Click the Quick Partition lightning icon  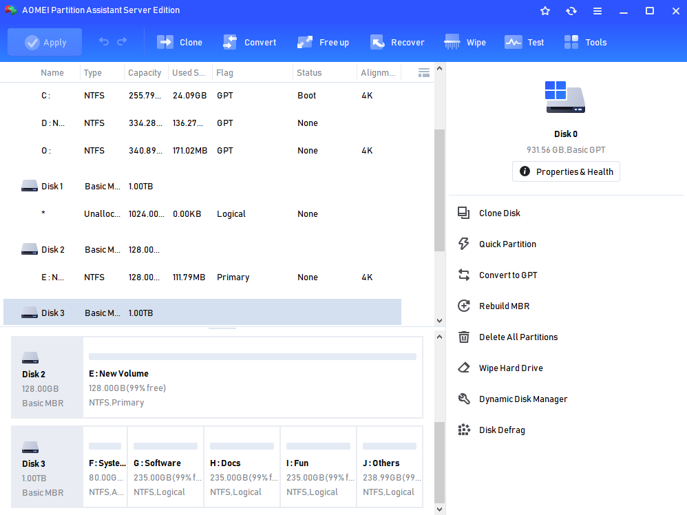(x=463, y=244)
